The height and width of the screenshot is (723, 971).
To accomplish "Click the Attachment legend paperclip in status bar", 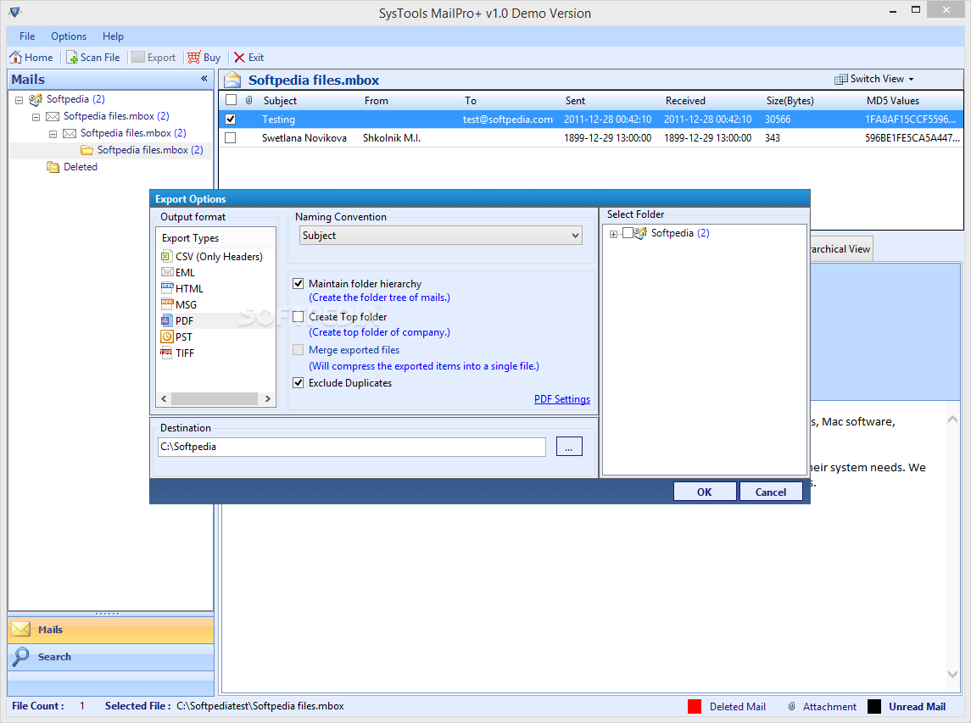I will point(791,706).
